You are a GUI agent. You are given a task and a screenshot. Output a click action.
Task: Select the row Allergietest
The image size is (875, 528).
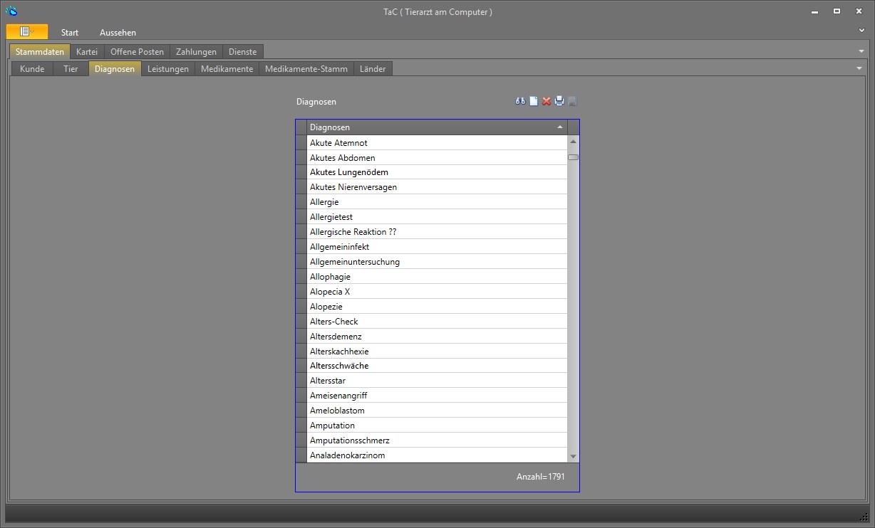click(x=437, y=217)
